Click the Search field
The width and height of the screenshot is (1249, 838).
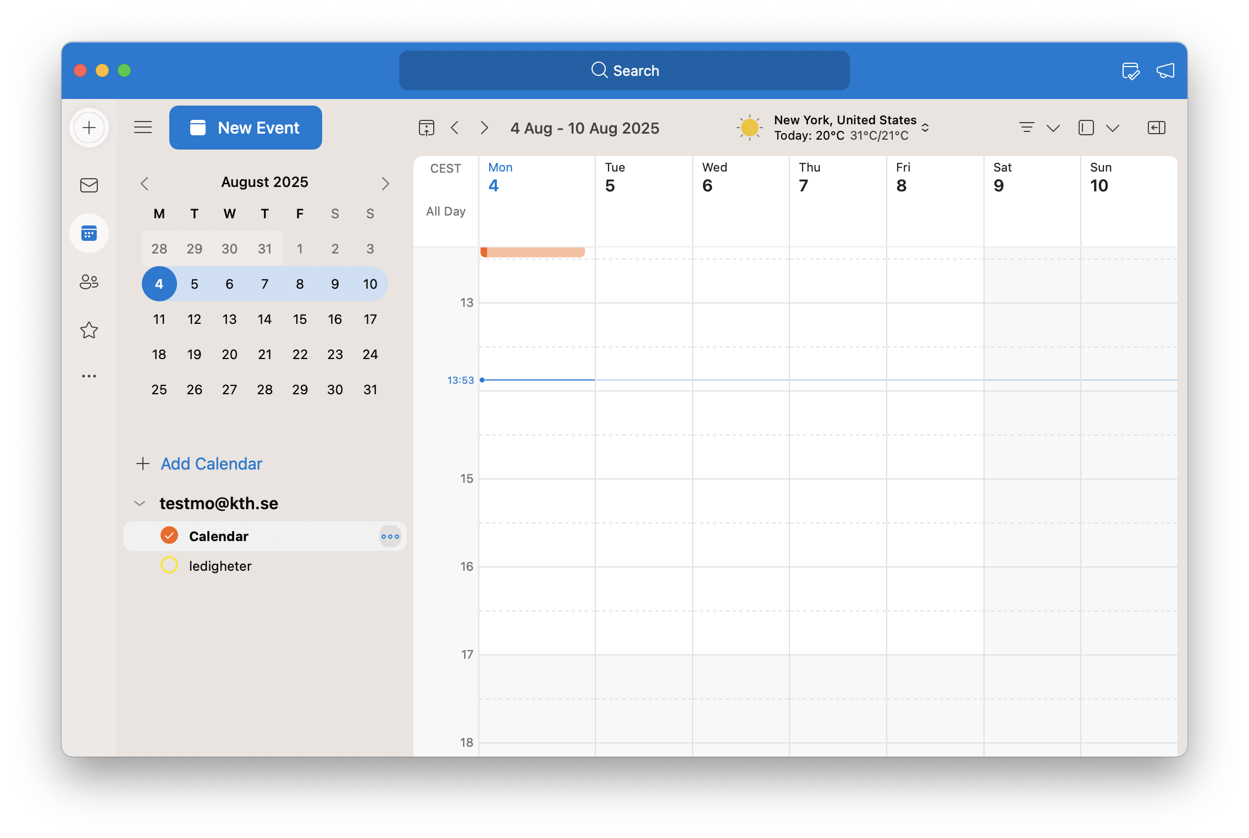click(x=624, y=70)
